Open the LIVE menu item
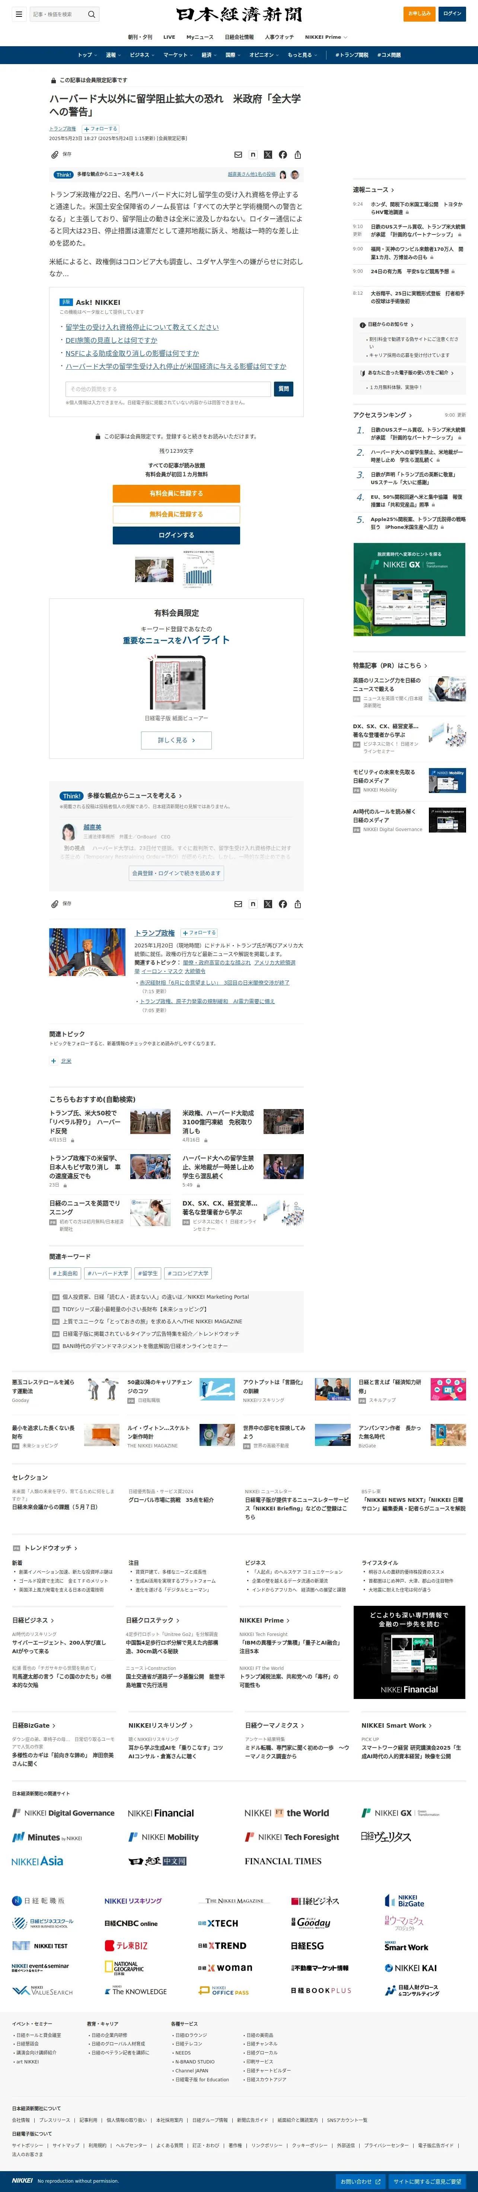The height and width of the screenshot is (2192, 478). pos(169,37)
